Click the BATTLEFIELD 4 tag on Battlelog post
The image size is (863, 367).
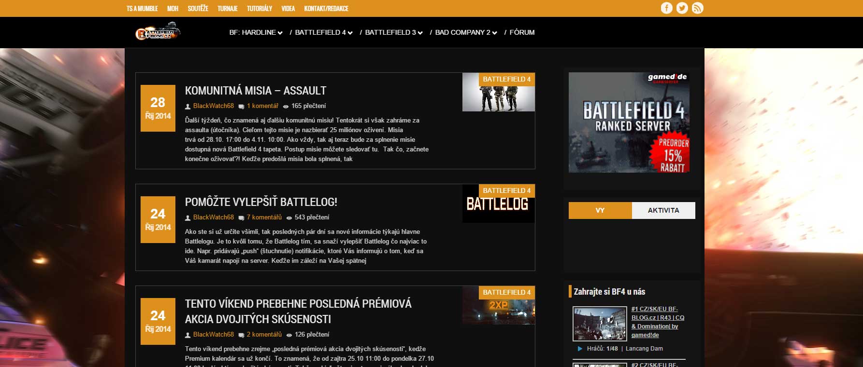(x=506, y=190)
